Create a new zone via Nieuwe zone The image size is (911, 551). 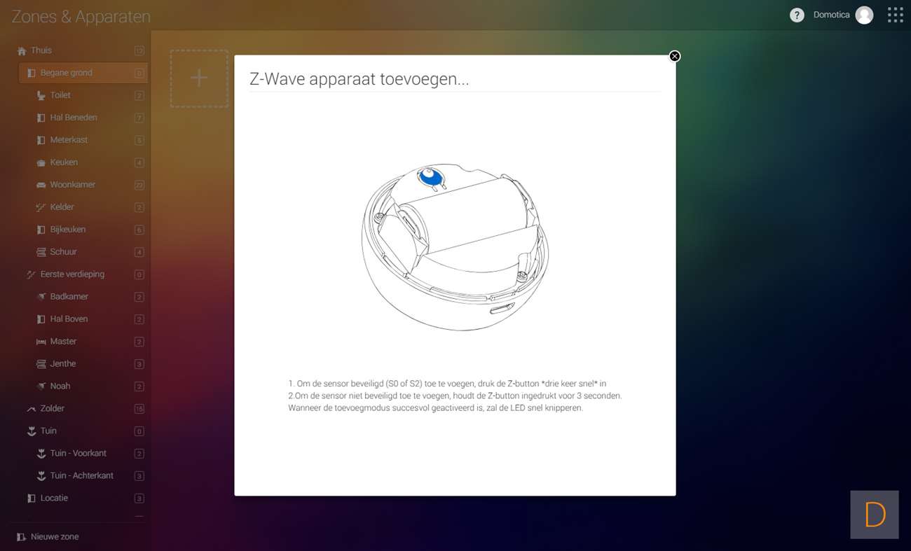coord(48,537)
